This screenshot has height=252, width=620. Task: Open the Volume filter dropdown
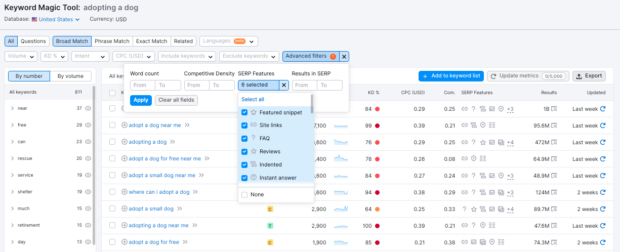point(21,56)
